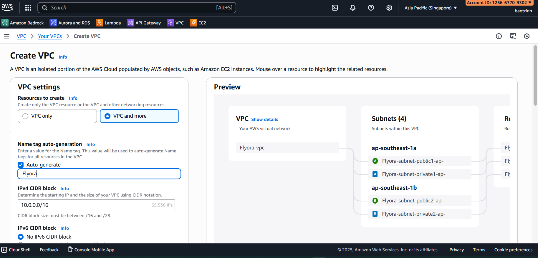Viewport: 538px width, 258px height.
Task: Toggle the side navigation hamburger menu
Action: [7, 36]
